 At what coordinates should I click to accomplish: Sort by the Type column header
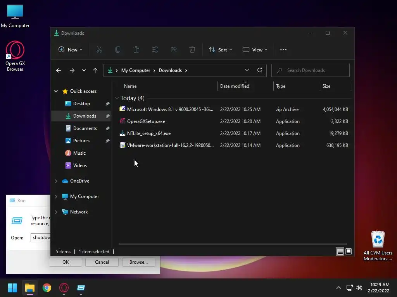(297, 86)
